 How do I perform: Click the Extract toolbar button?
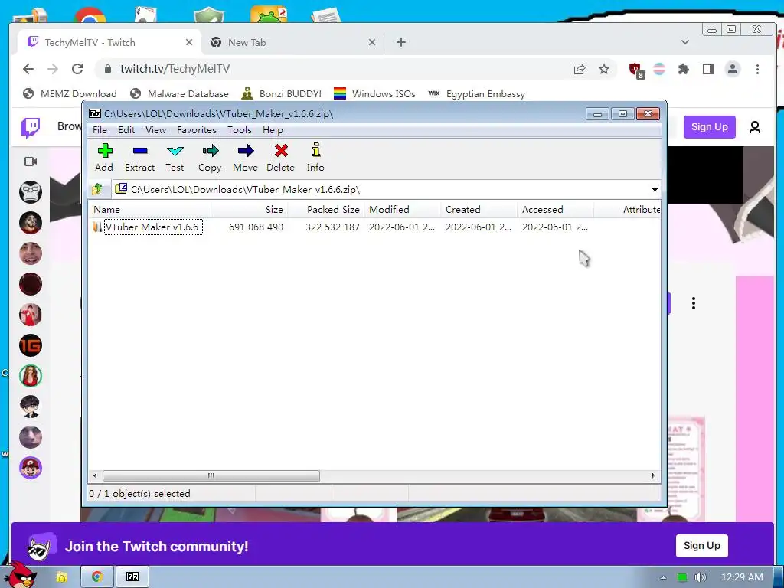(139, 158)
